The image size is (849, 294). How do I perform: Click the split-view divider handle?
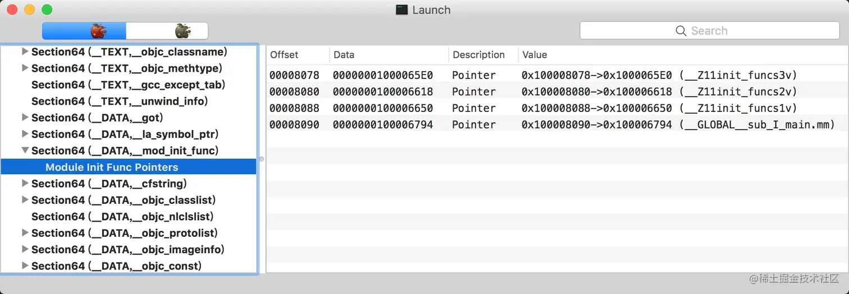(x=261, y=159)
